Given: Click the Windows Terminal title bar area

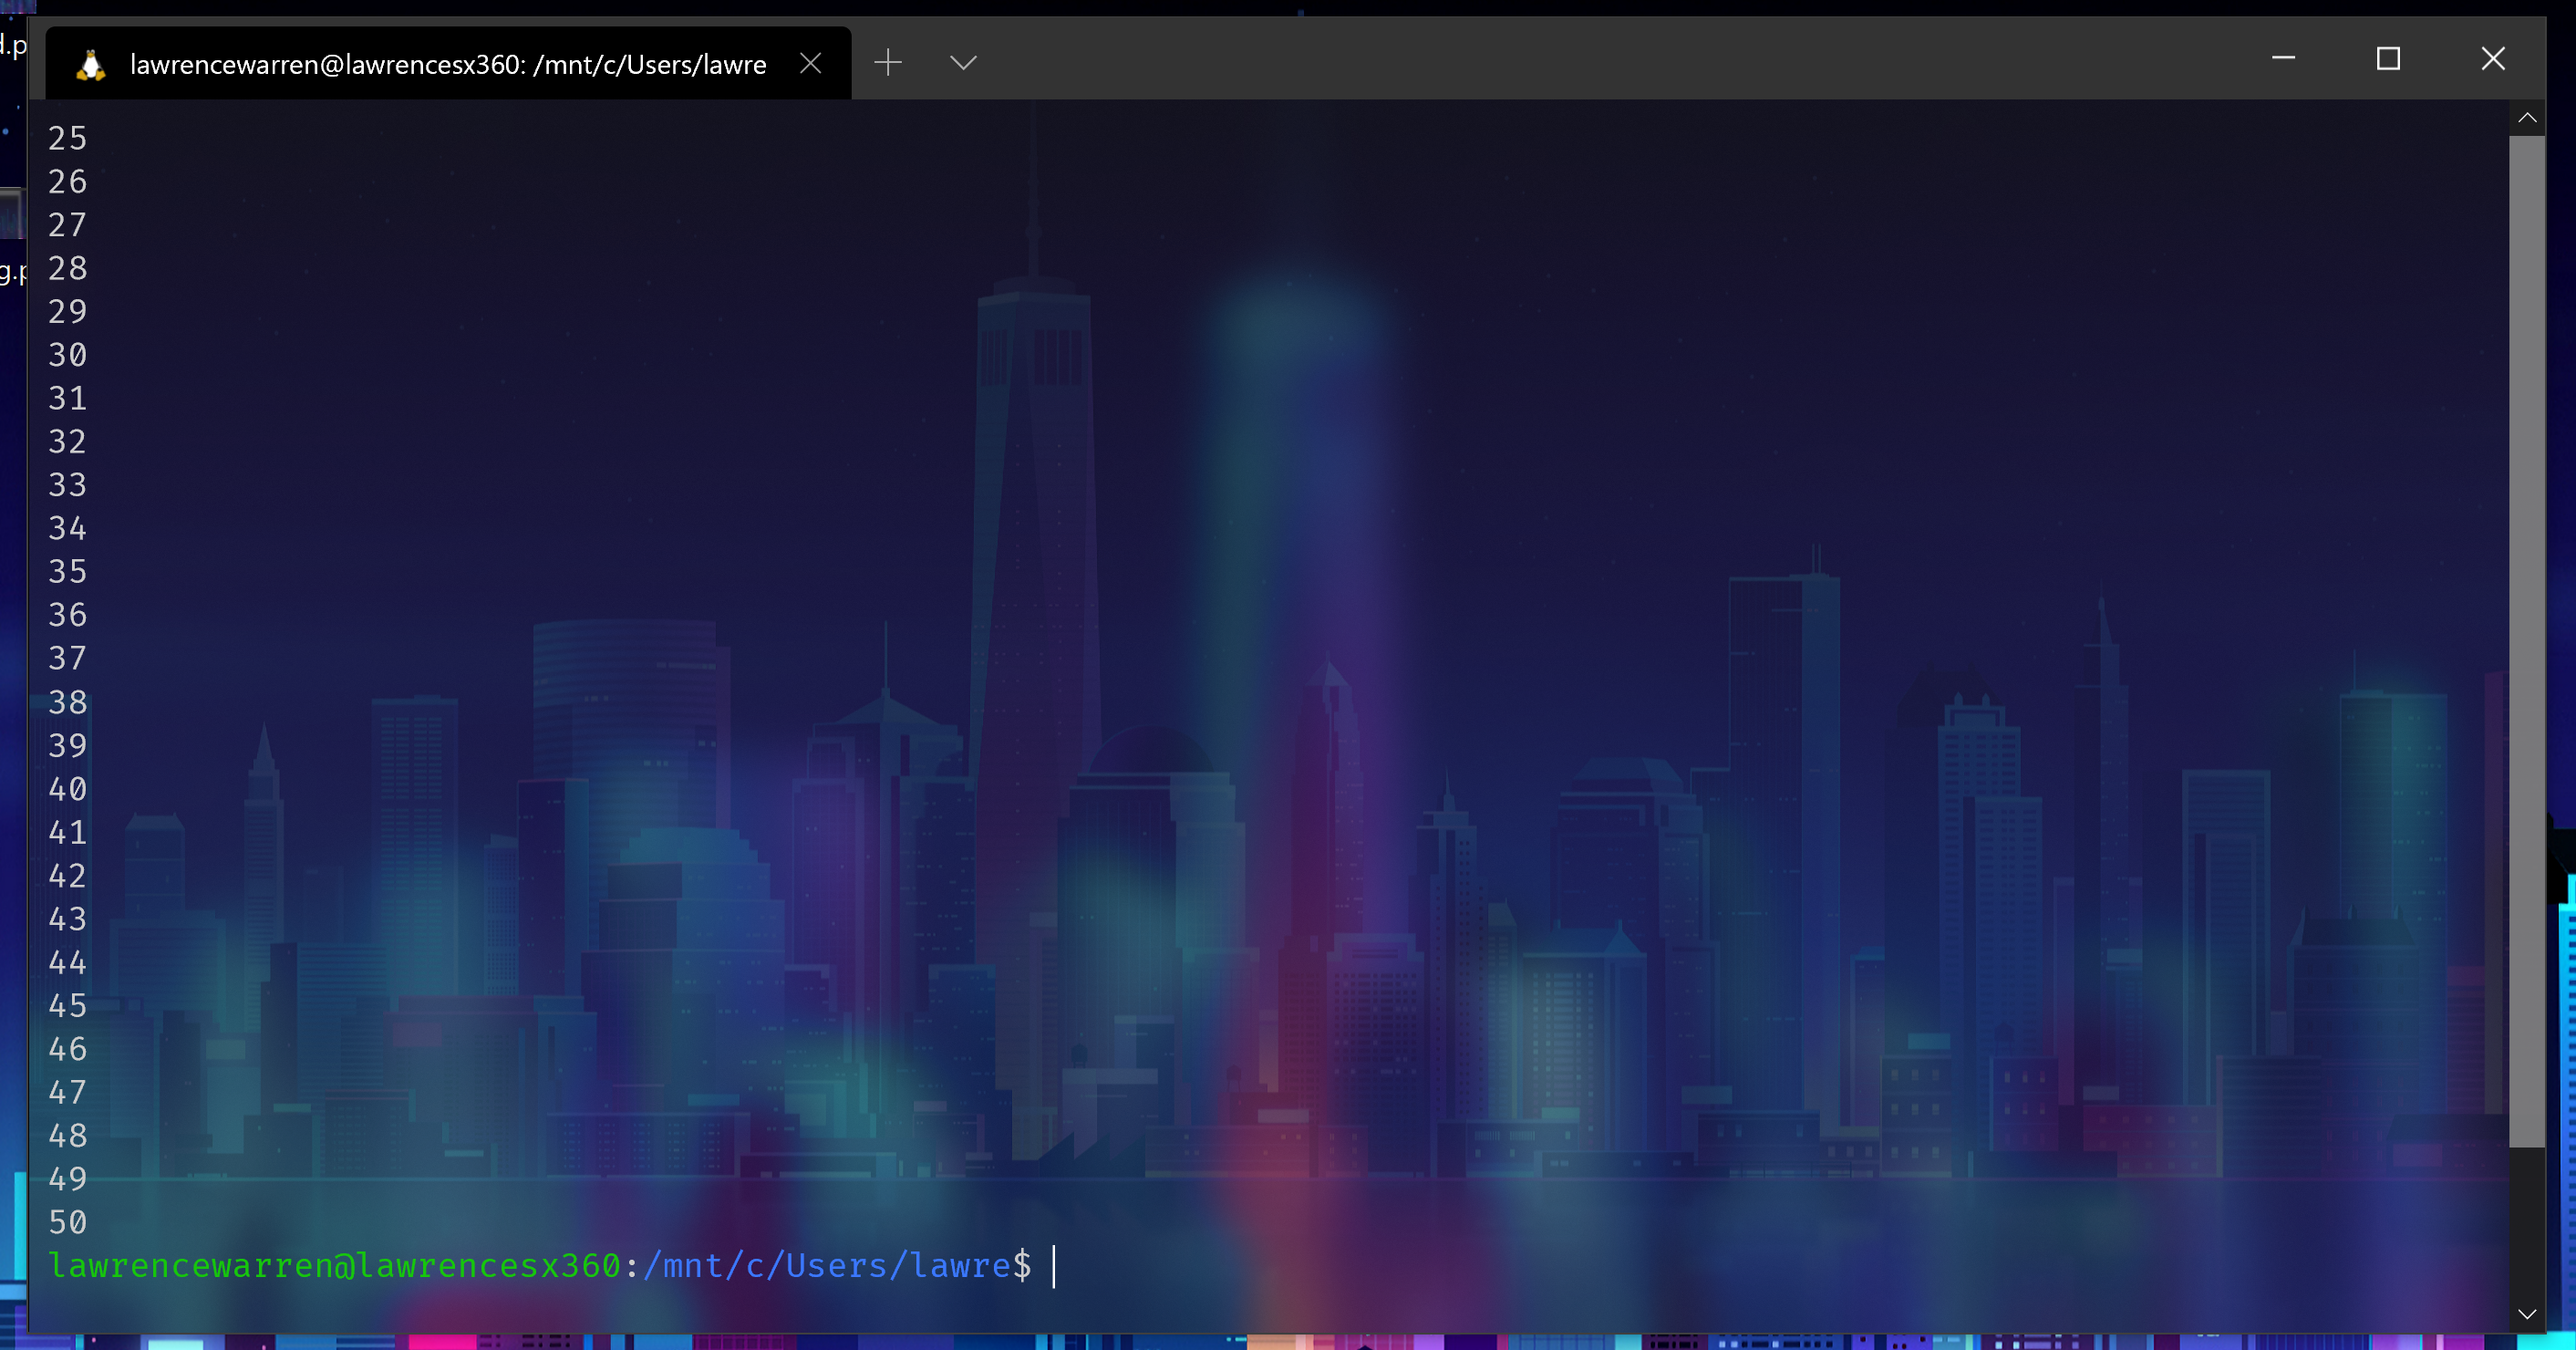Looking at the screenshot, I should click(1600, 60).
